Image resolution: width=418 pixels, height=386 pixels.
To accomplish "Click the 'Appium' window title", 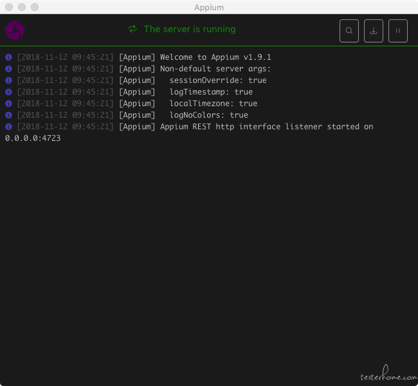I will [x=209, y=8].
